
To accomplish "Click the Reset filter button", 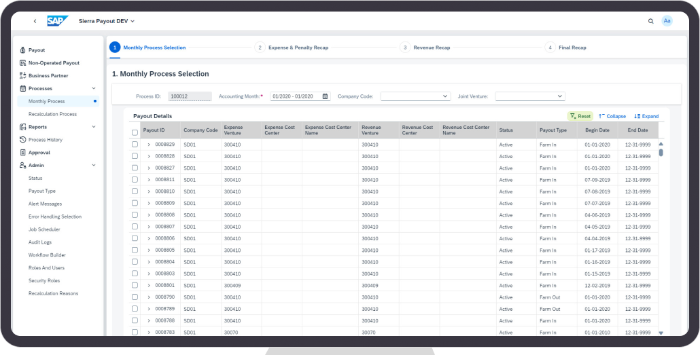I will click(x=580, y=116).
